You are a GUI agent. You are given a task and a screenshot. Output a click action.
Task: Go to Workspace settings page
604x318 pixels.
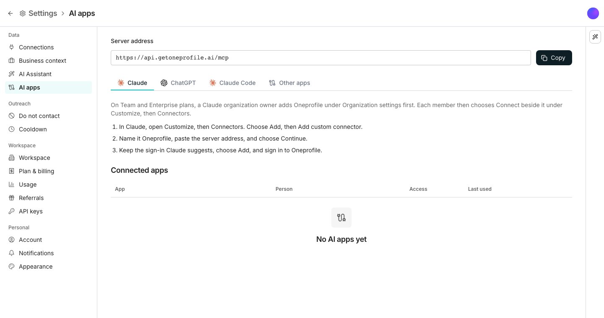[x=48, y=158]
